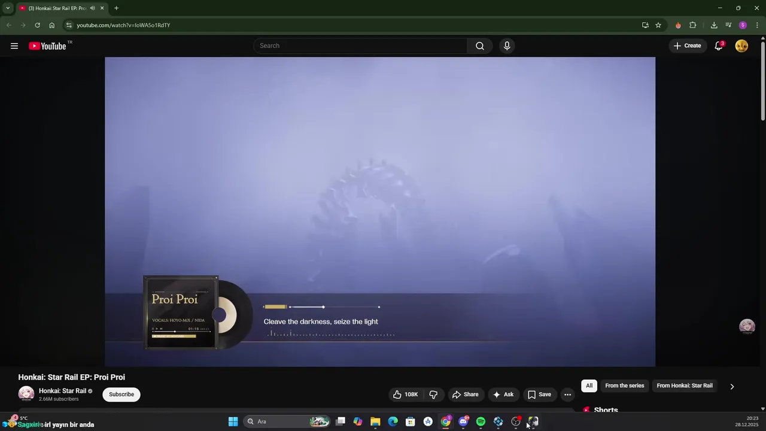Show more filter chips with right arrow
The width and height of the screenshot is (766, 431).
(x=732, y=386)
